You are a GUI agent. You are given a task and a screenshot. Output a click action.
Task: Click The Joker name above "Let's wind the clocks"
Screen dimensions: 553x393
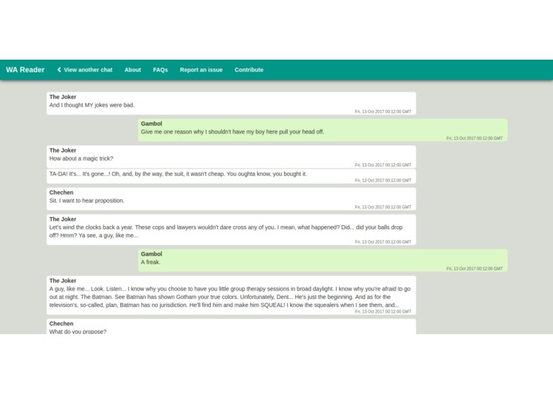63,220
